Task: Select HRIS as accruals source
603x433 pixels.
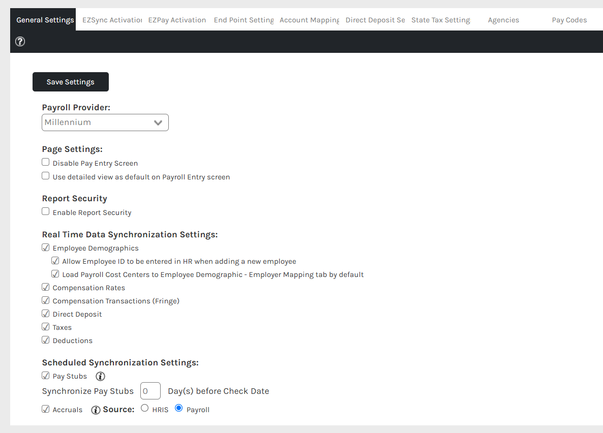Action: [x=144, y=408]
